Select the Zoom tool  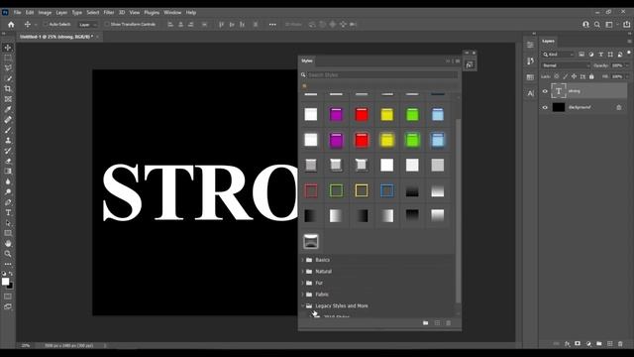[8, 254]
